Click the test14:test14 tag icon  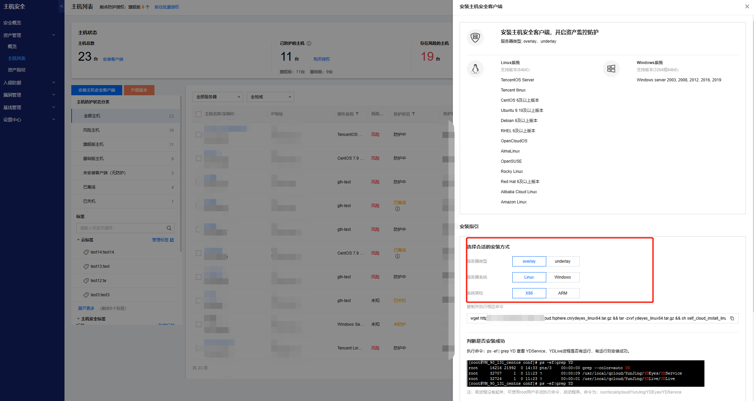pyautogui.click(x=86, y=252)
